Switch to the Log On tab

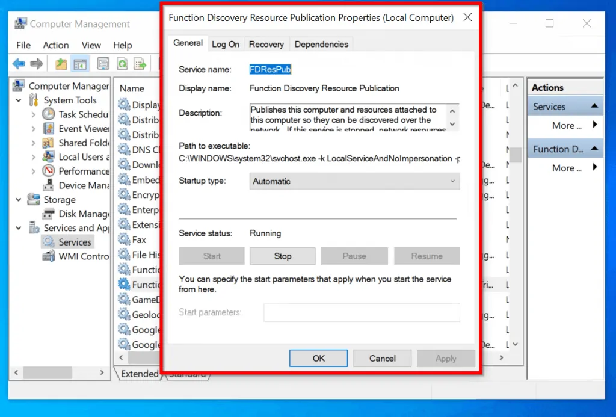pos(226,43)
